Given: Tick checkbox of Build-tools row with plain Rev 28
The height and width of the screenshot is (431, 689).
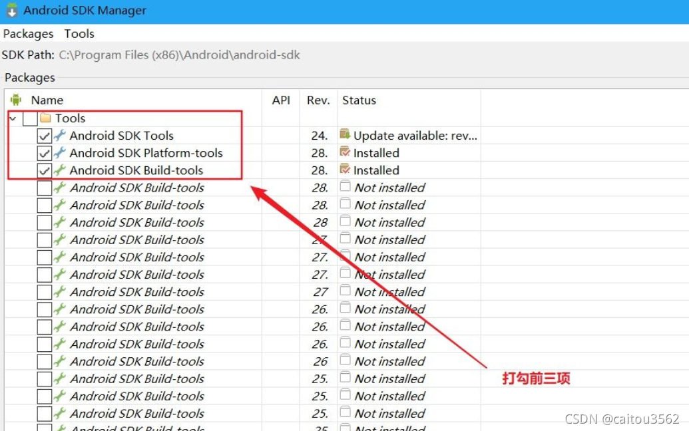Looking at the screenshot, I should [45, 223].
